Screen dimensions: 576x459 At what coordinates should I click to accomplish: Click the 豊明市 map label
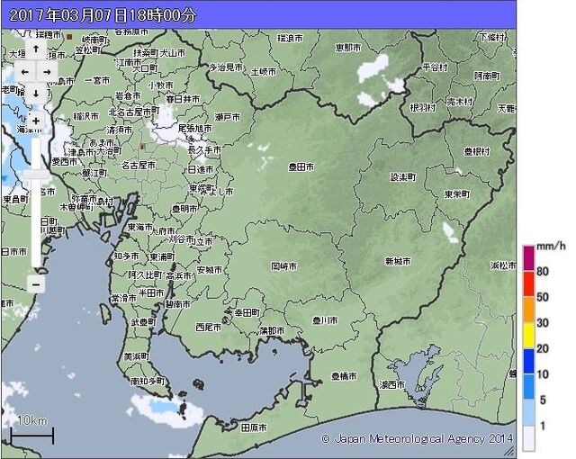tap(184, 209)
